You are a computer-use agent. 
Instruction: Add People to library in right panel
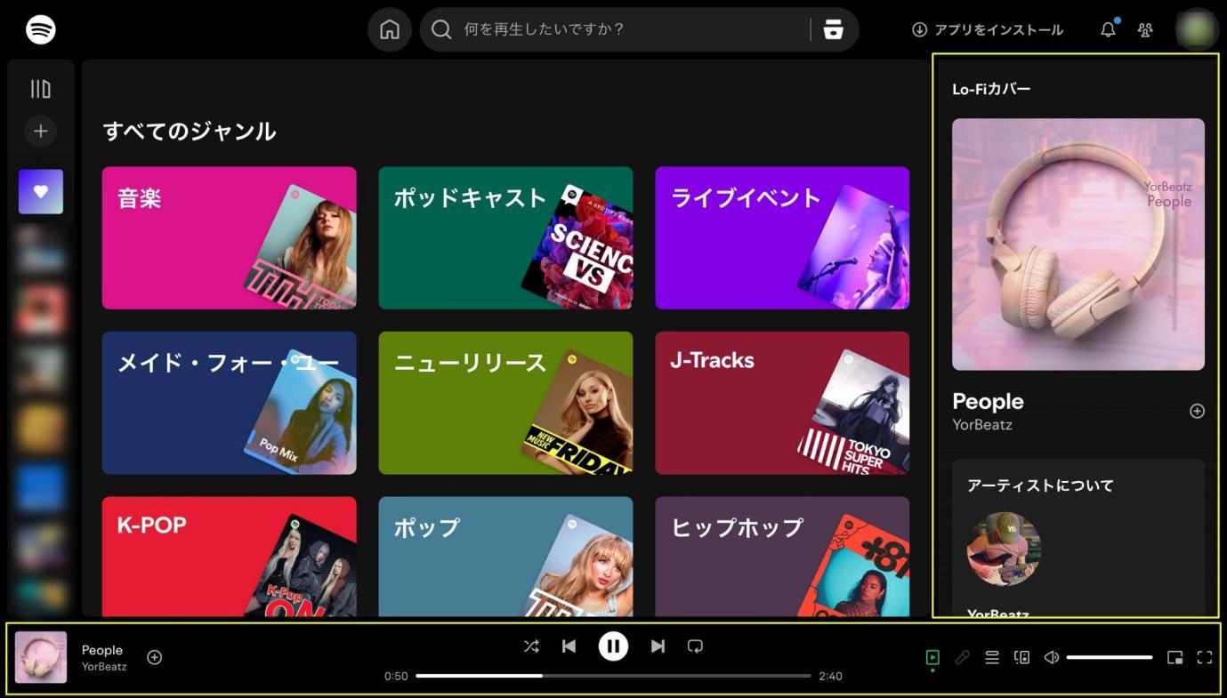click(x=1197, y=411)
